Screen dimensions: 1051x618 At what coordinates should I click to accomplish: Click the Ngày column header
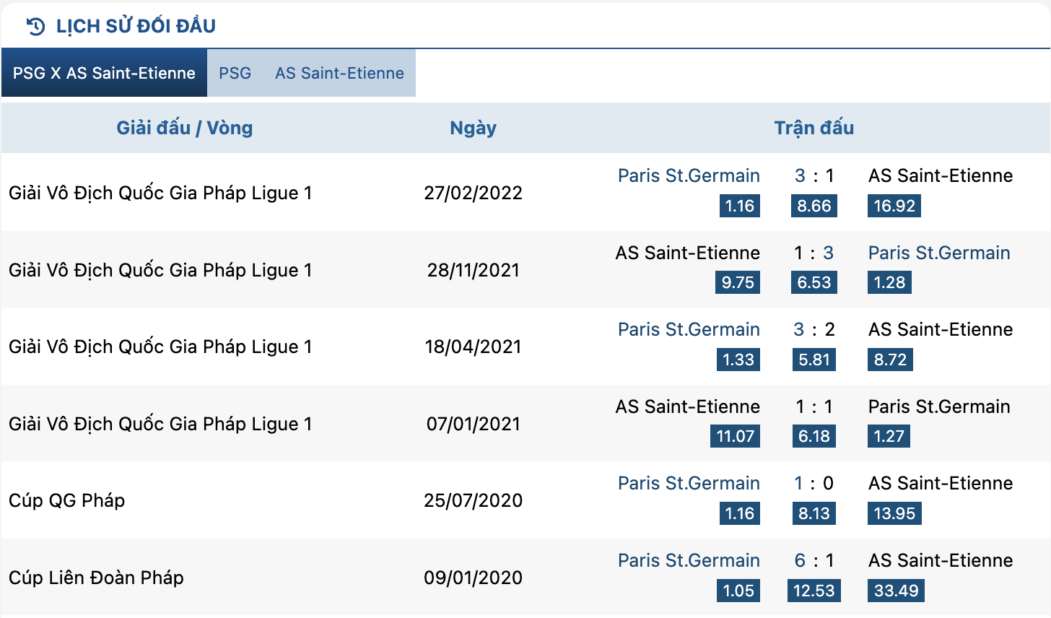[x=473, y=128]
